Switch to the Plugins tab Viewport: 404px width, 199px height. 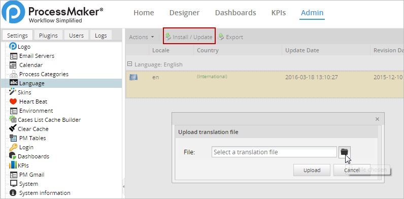(48, 36)
